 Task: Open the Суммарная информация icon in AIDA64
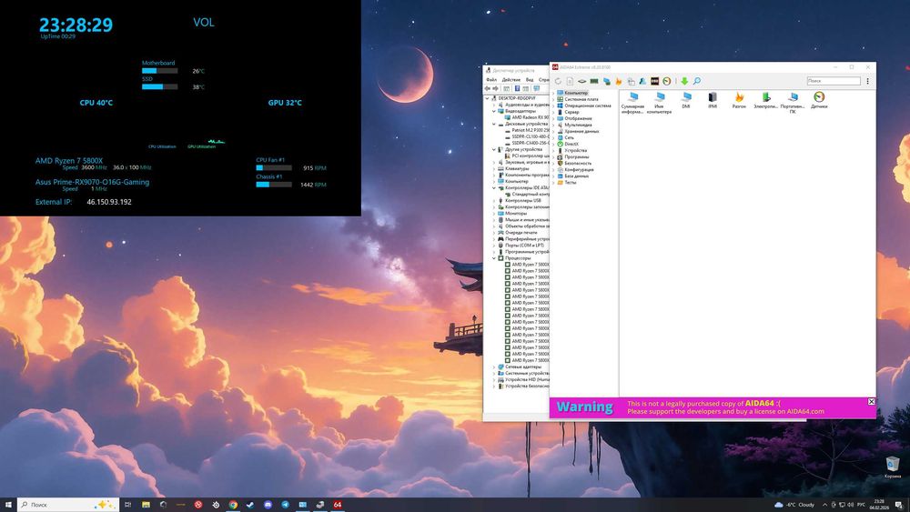tap(632, 103)
